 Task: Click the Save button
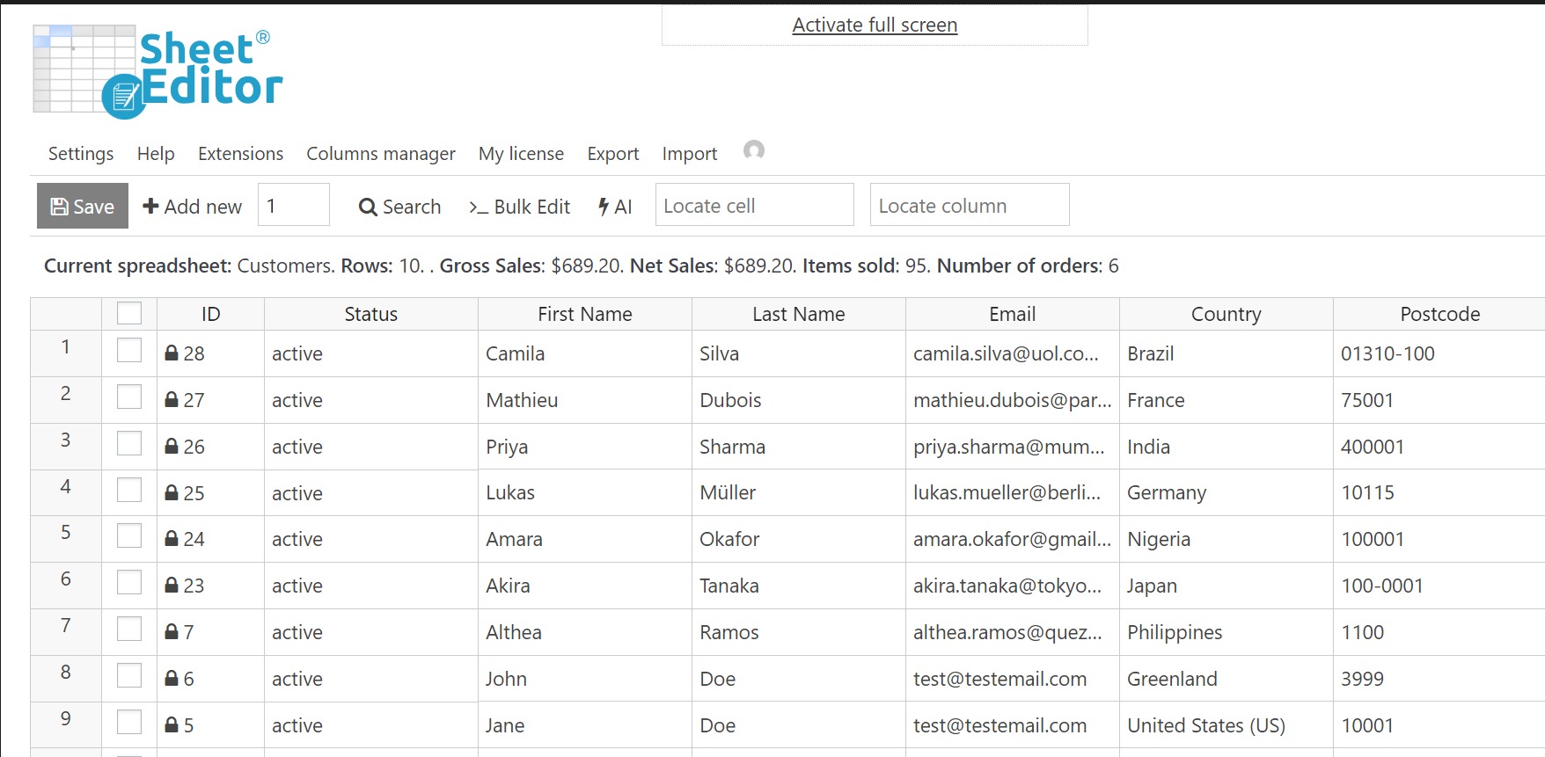tap(83, 206)
